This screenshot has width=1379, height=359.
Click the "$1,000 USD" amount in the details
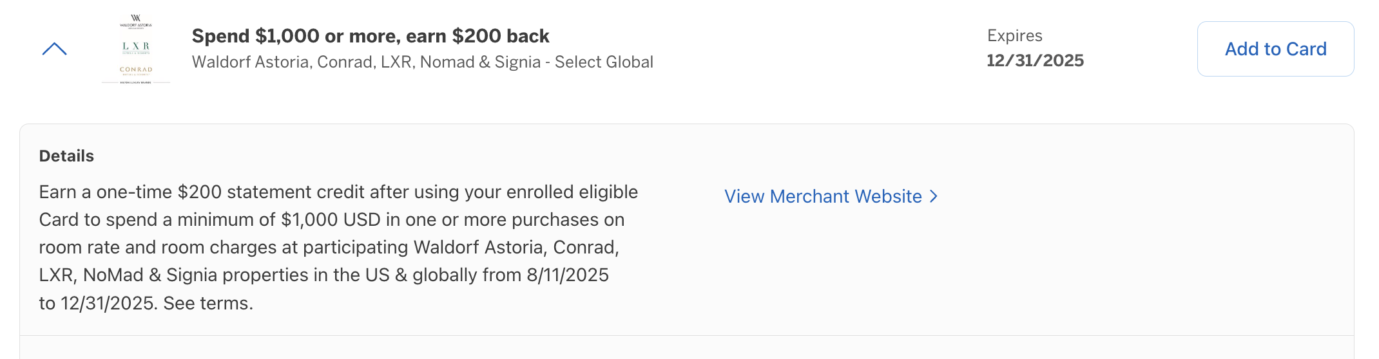[331, 219]
